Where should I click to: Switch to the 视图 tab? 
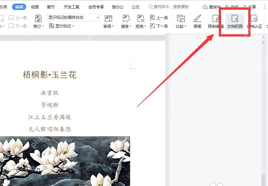[35, 7]
